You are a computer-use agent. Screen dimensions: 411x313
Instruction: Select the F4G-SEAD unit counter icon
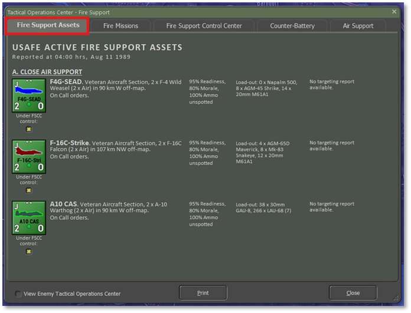coord(29,94)
